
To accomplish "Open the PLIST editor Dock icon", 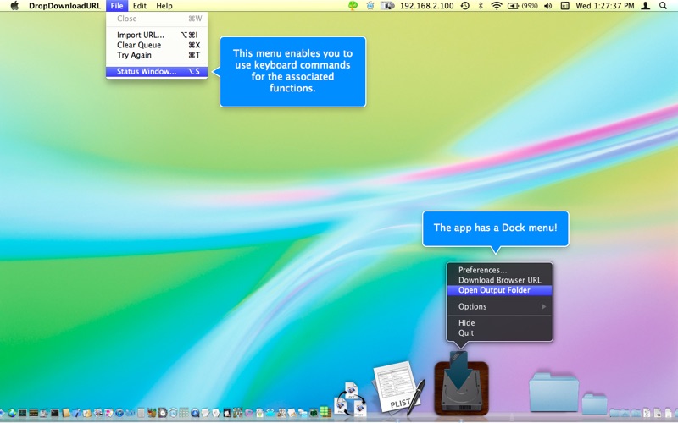I will (397, 388).
